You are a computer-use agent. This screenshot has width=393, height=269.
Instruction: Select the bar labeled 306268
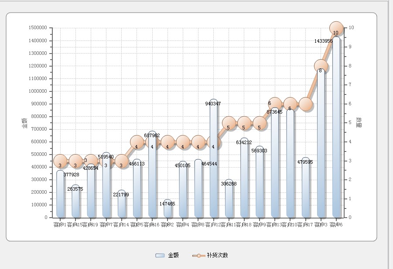tap(229, 200)
